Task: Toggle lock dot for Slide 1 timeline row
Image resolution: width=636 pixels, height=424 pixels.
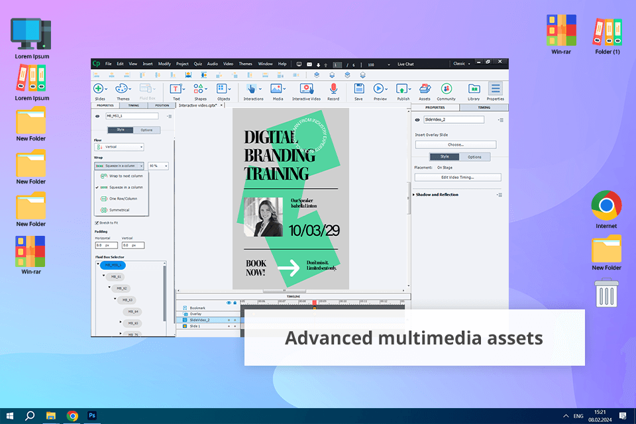Action: tap(235, 326)
